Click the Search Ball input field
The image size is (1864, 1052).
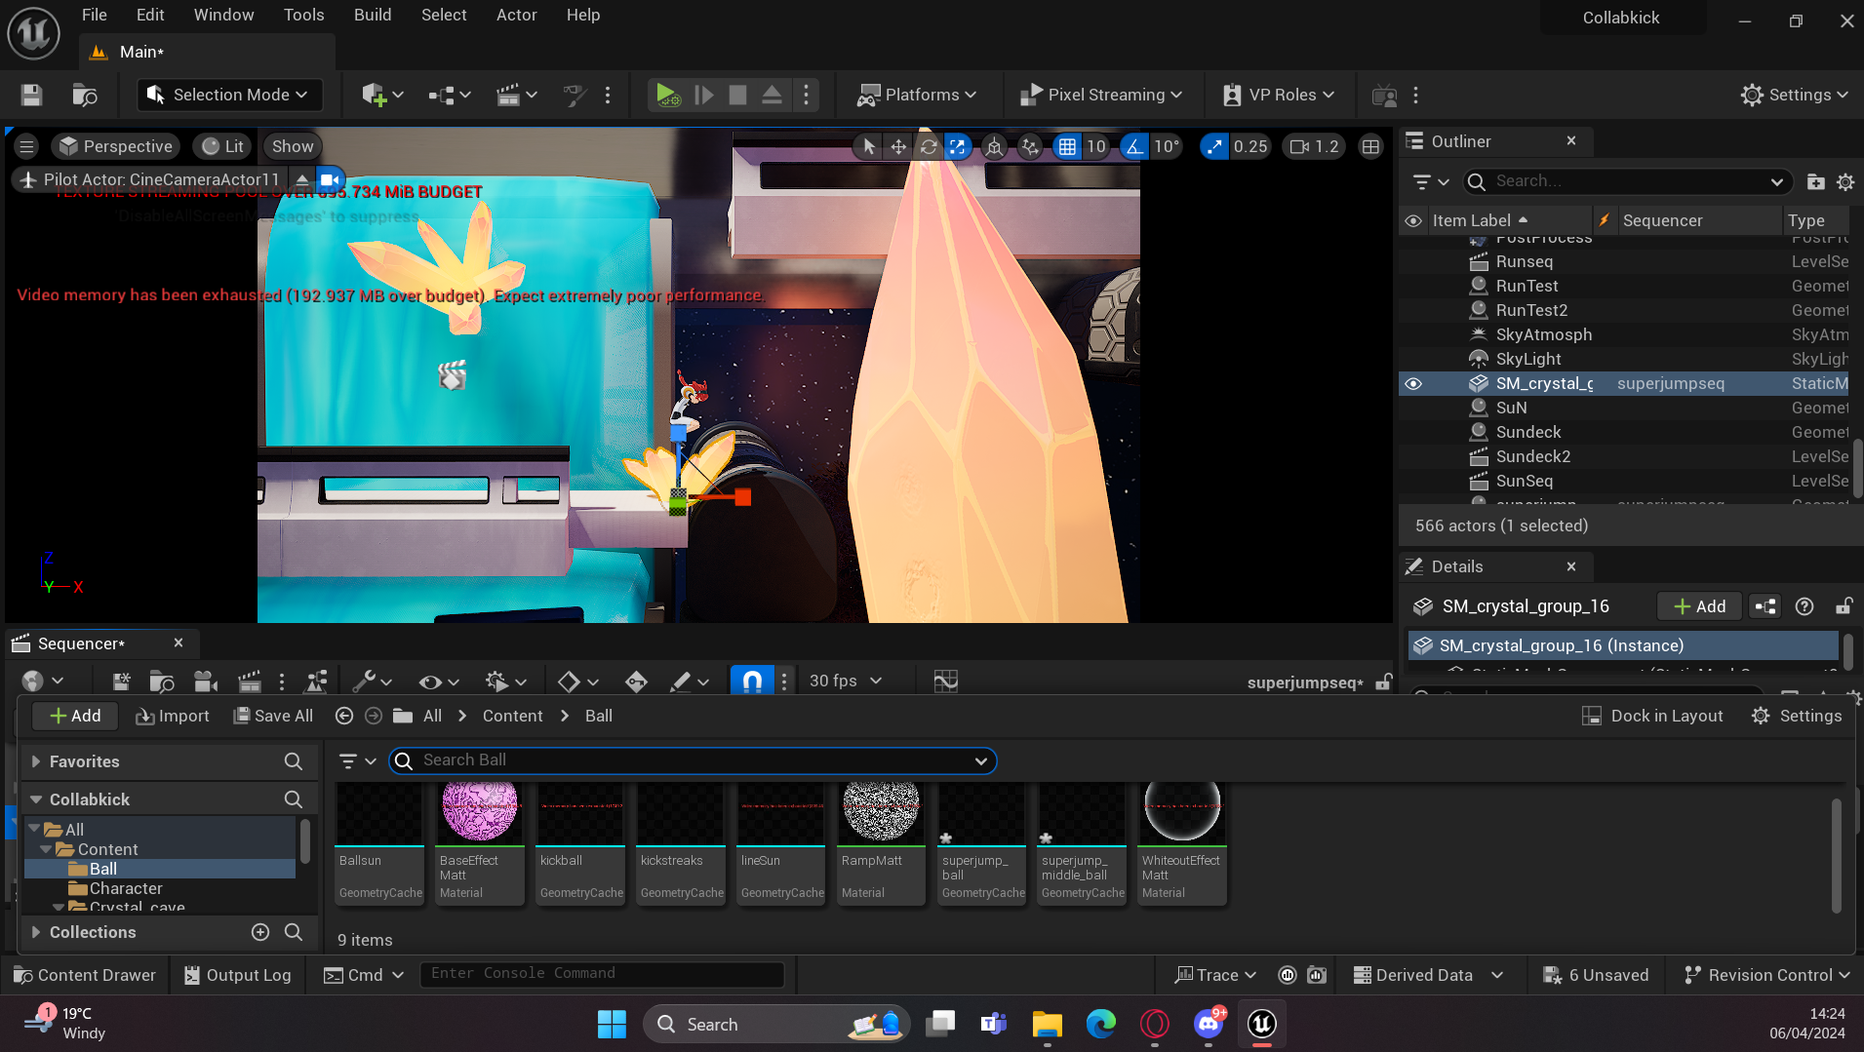pos(693,760)
